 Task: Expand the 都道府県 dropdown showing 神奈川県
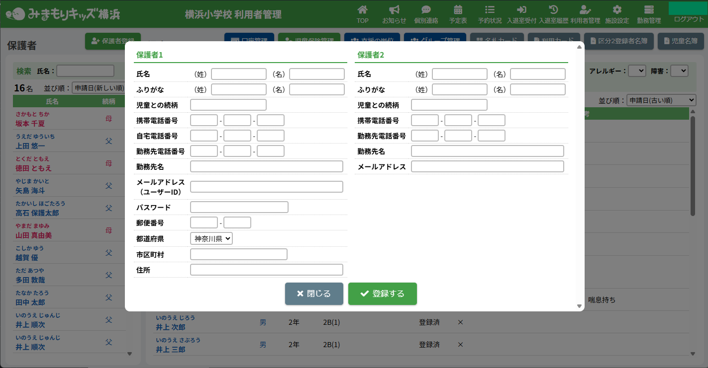coord(211,239)
